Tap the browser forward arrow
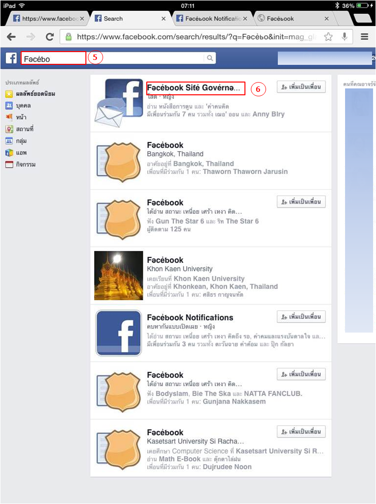376x504 pixels. tap(31, 37)
